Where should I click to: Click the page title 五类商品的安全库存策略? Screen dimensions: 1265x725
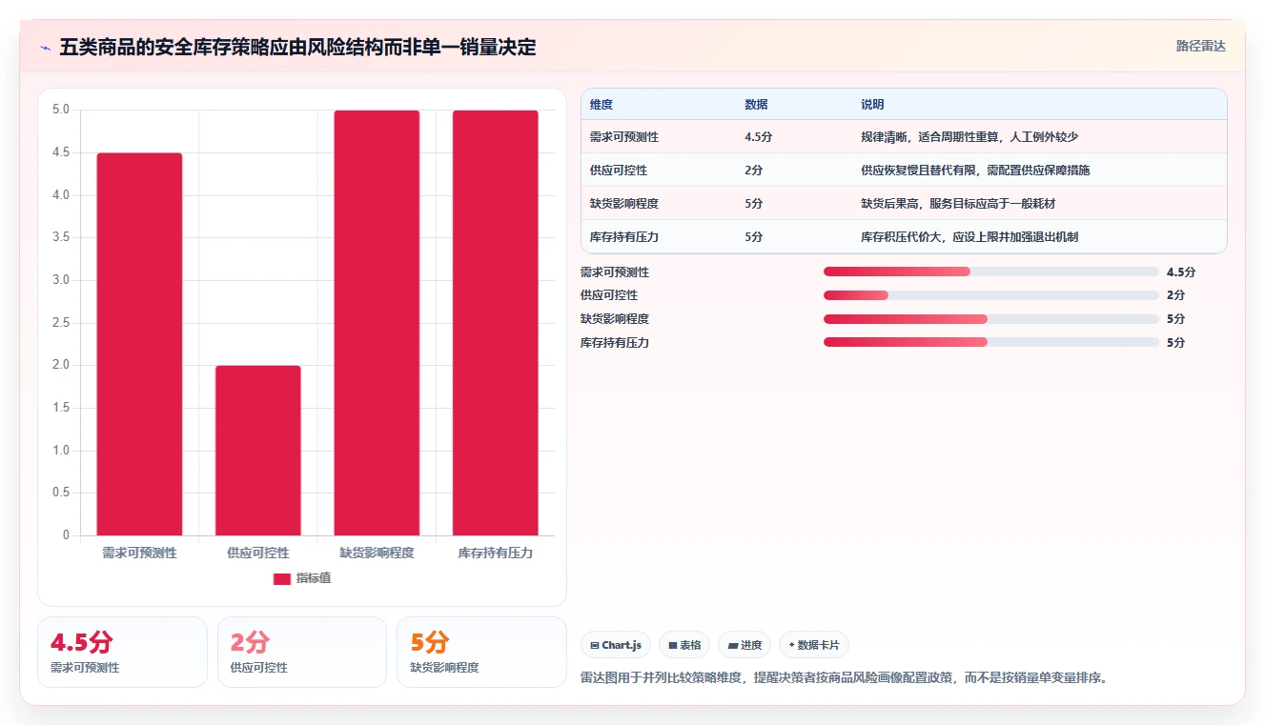click(297, 47)
